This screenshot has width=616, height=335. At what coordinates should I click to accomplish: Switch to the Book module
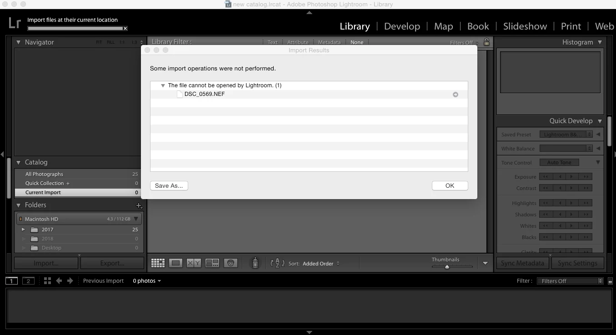pyautogui.click(x=478, y=26)
